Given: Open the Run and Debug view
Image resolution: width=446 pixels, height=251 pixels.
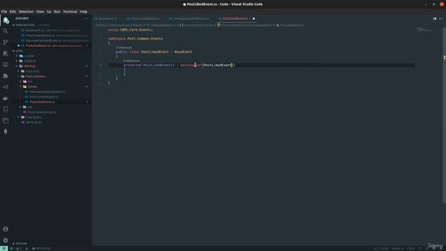Looking at the screenshot, I should click(6, 53).
